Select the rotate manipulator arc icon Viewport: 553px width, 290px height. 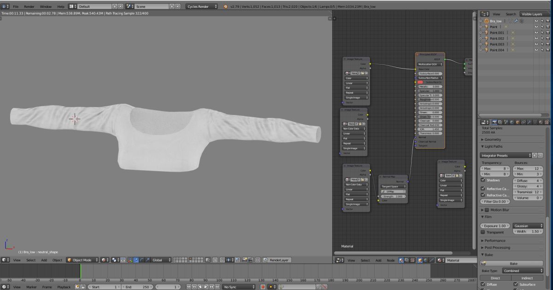(x=141, y=260)
